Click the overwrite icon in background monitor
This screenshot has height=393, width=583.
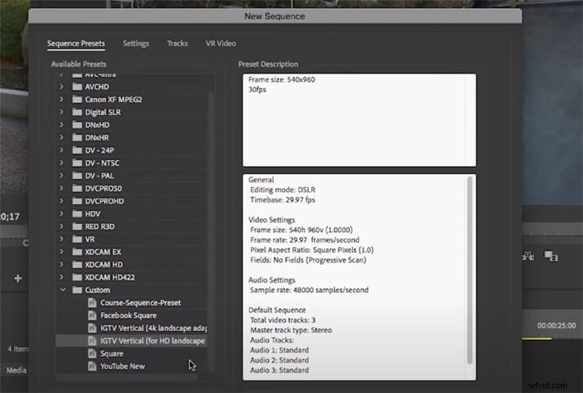[x=551, y=256]
